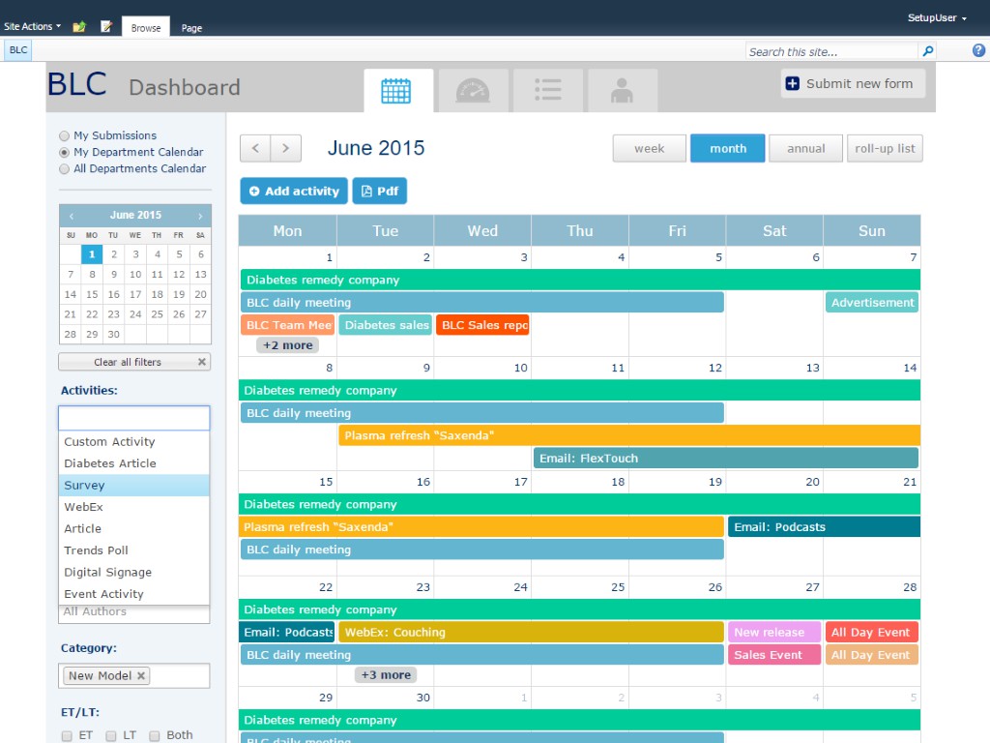Expand +2 more events on Monday
The image size is (990, 743).
coord(288,345)
